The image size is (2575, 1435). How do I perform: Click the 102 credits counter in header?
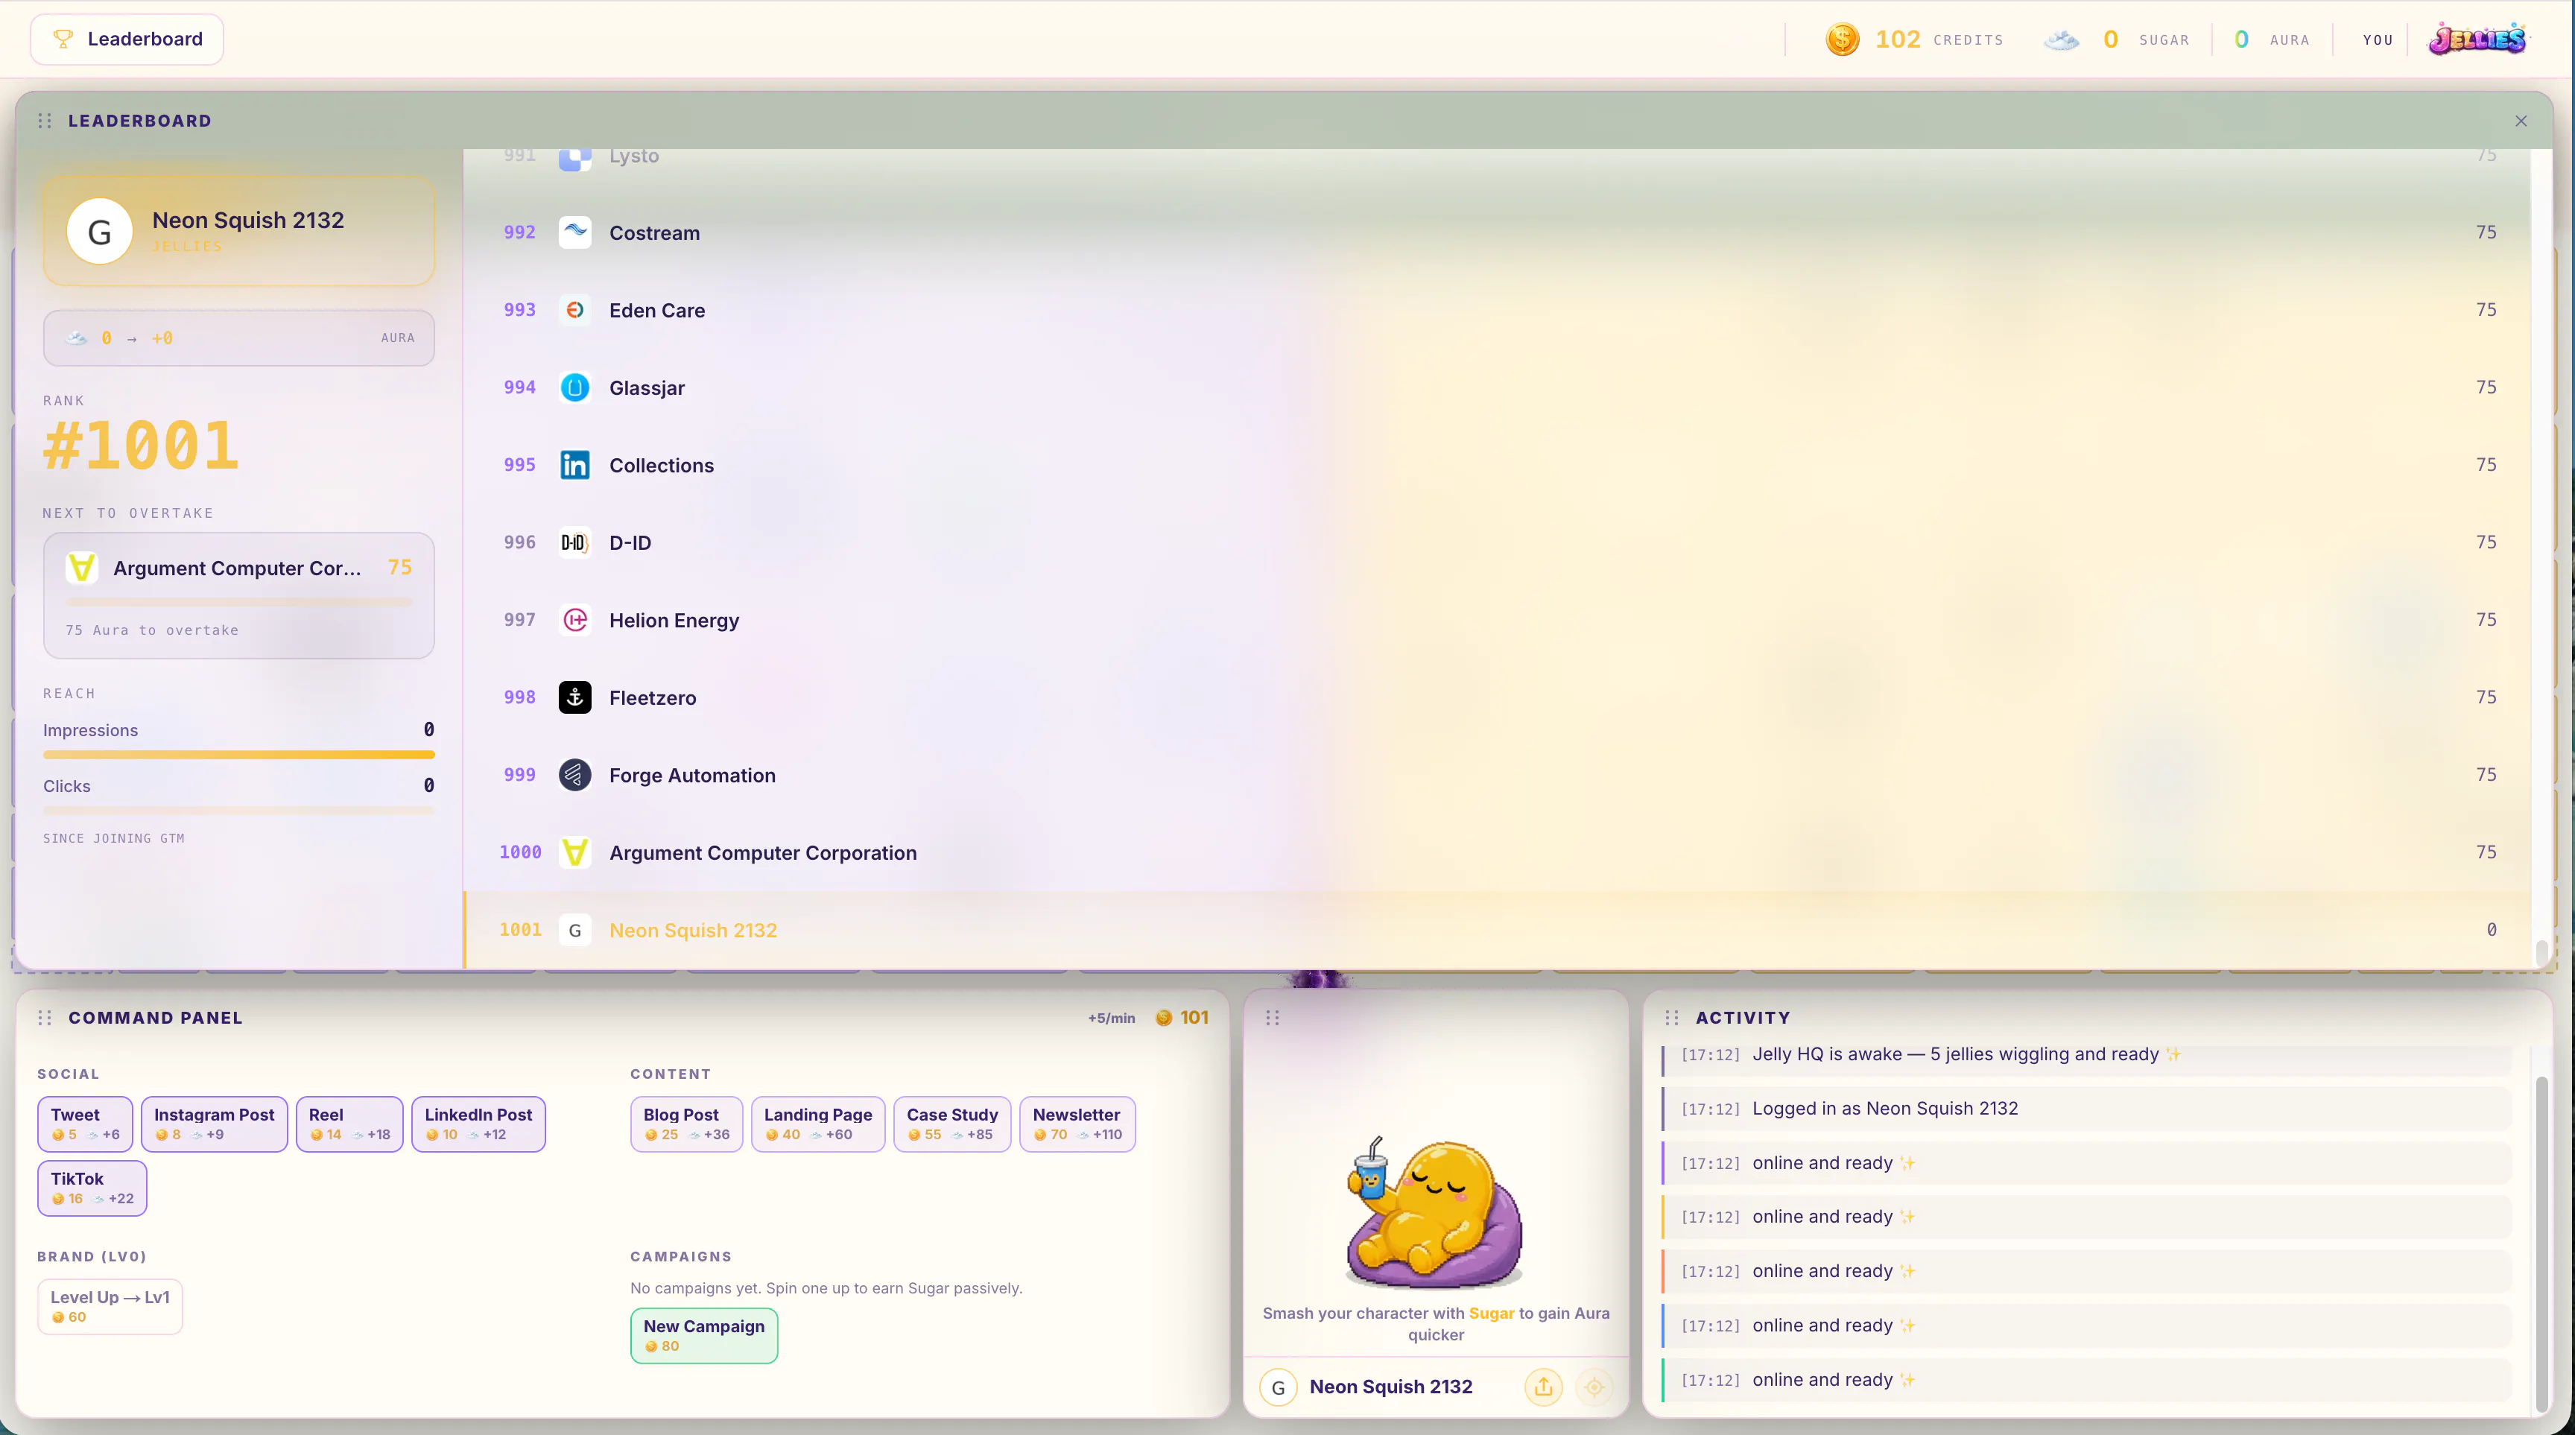click(x=1897, y=39)
